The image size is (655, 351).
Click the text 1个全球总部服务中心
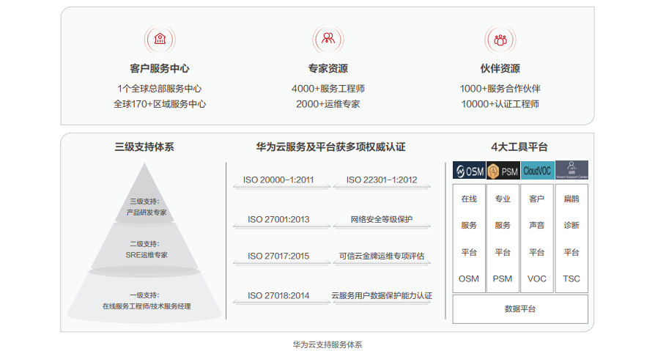coord(160,89)
